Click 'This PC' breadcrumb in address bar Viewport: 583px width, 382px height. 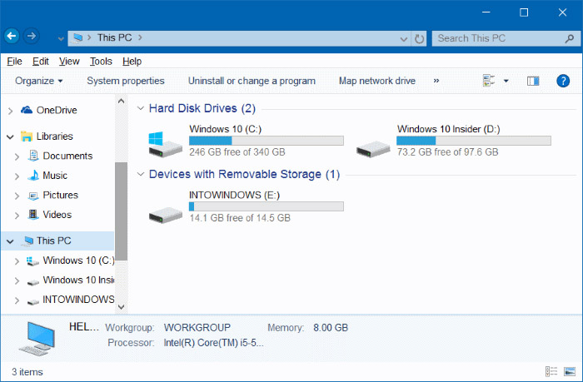[x=115, y=37]
